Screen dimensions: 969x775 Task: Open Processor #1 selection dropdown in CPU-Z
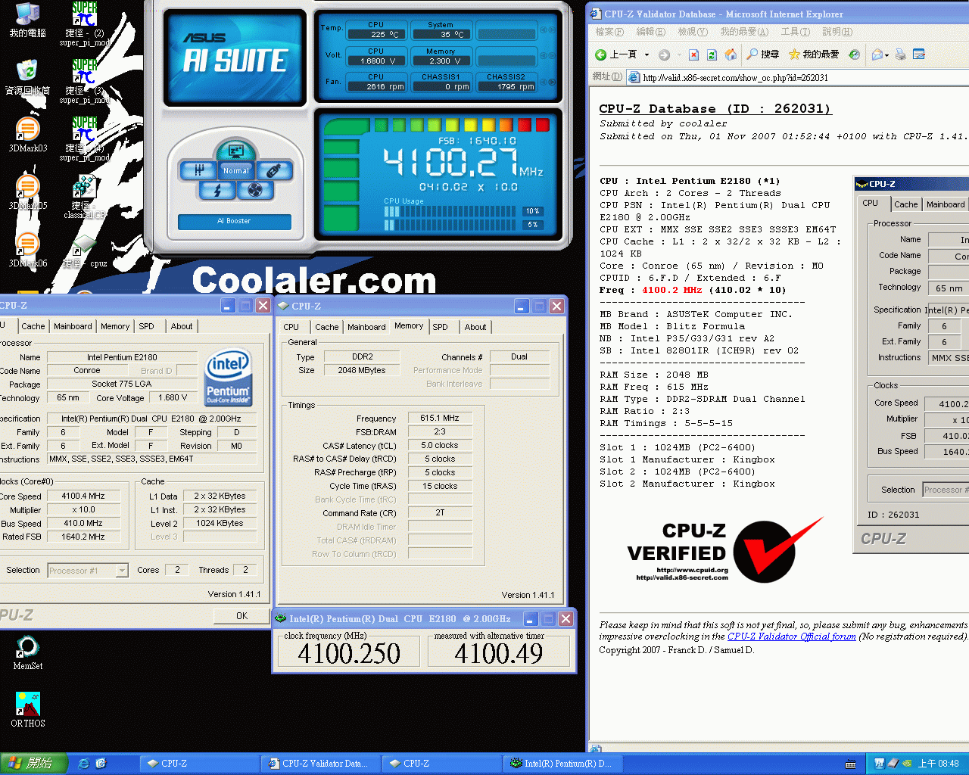click(x=123, y=571)
